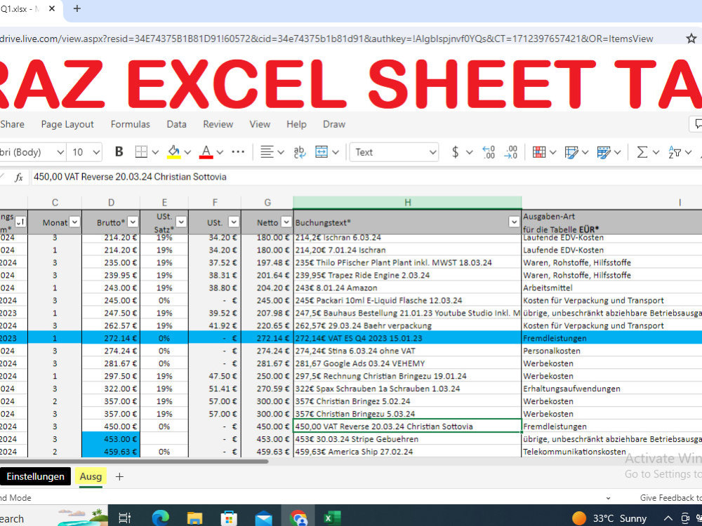702x526 pixels.
Task: Switch to Einstellungen sheet tab
Action: pos(35,476)
